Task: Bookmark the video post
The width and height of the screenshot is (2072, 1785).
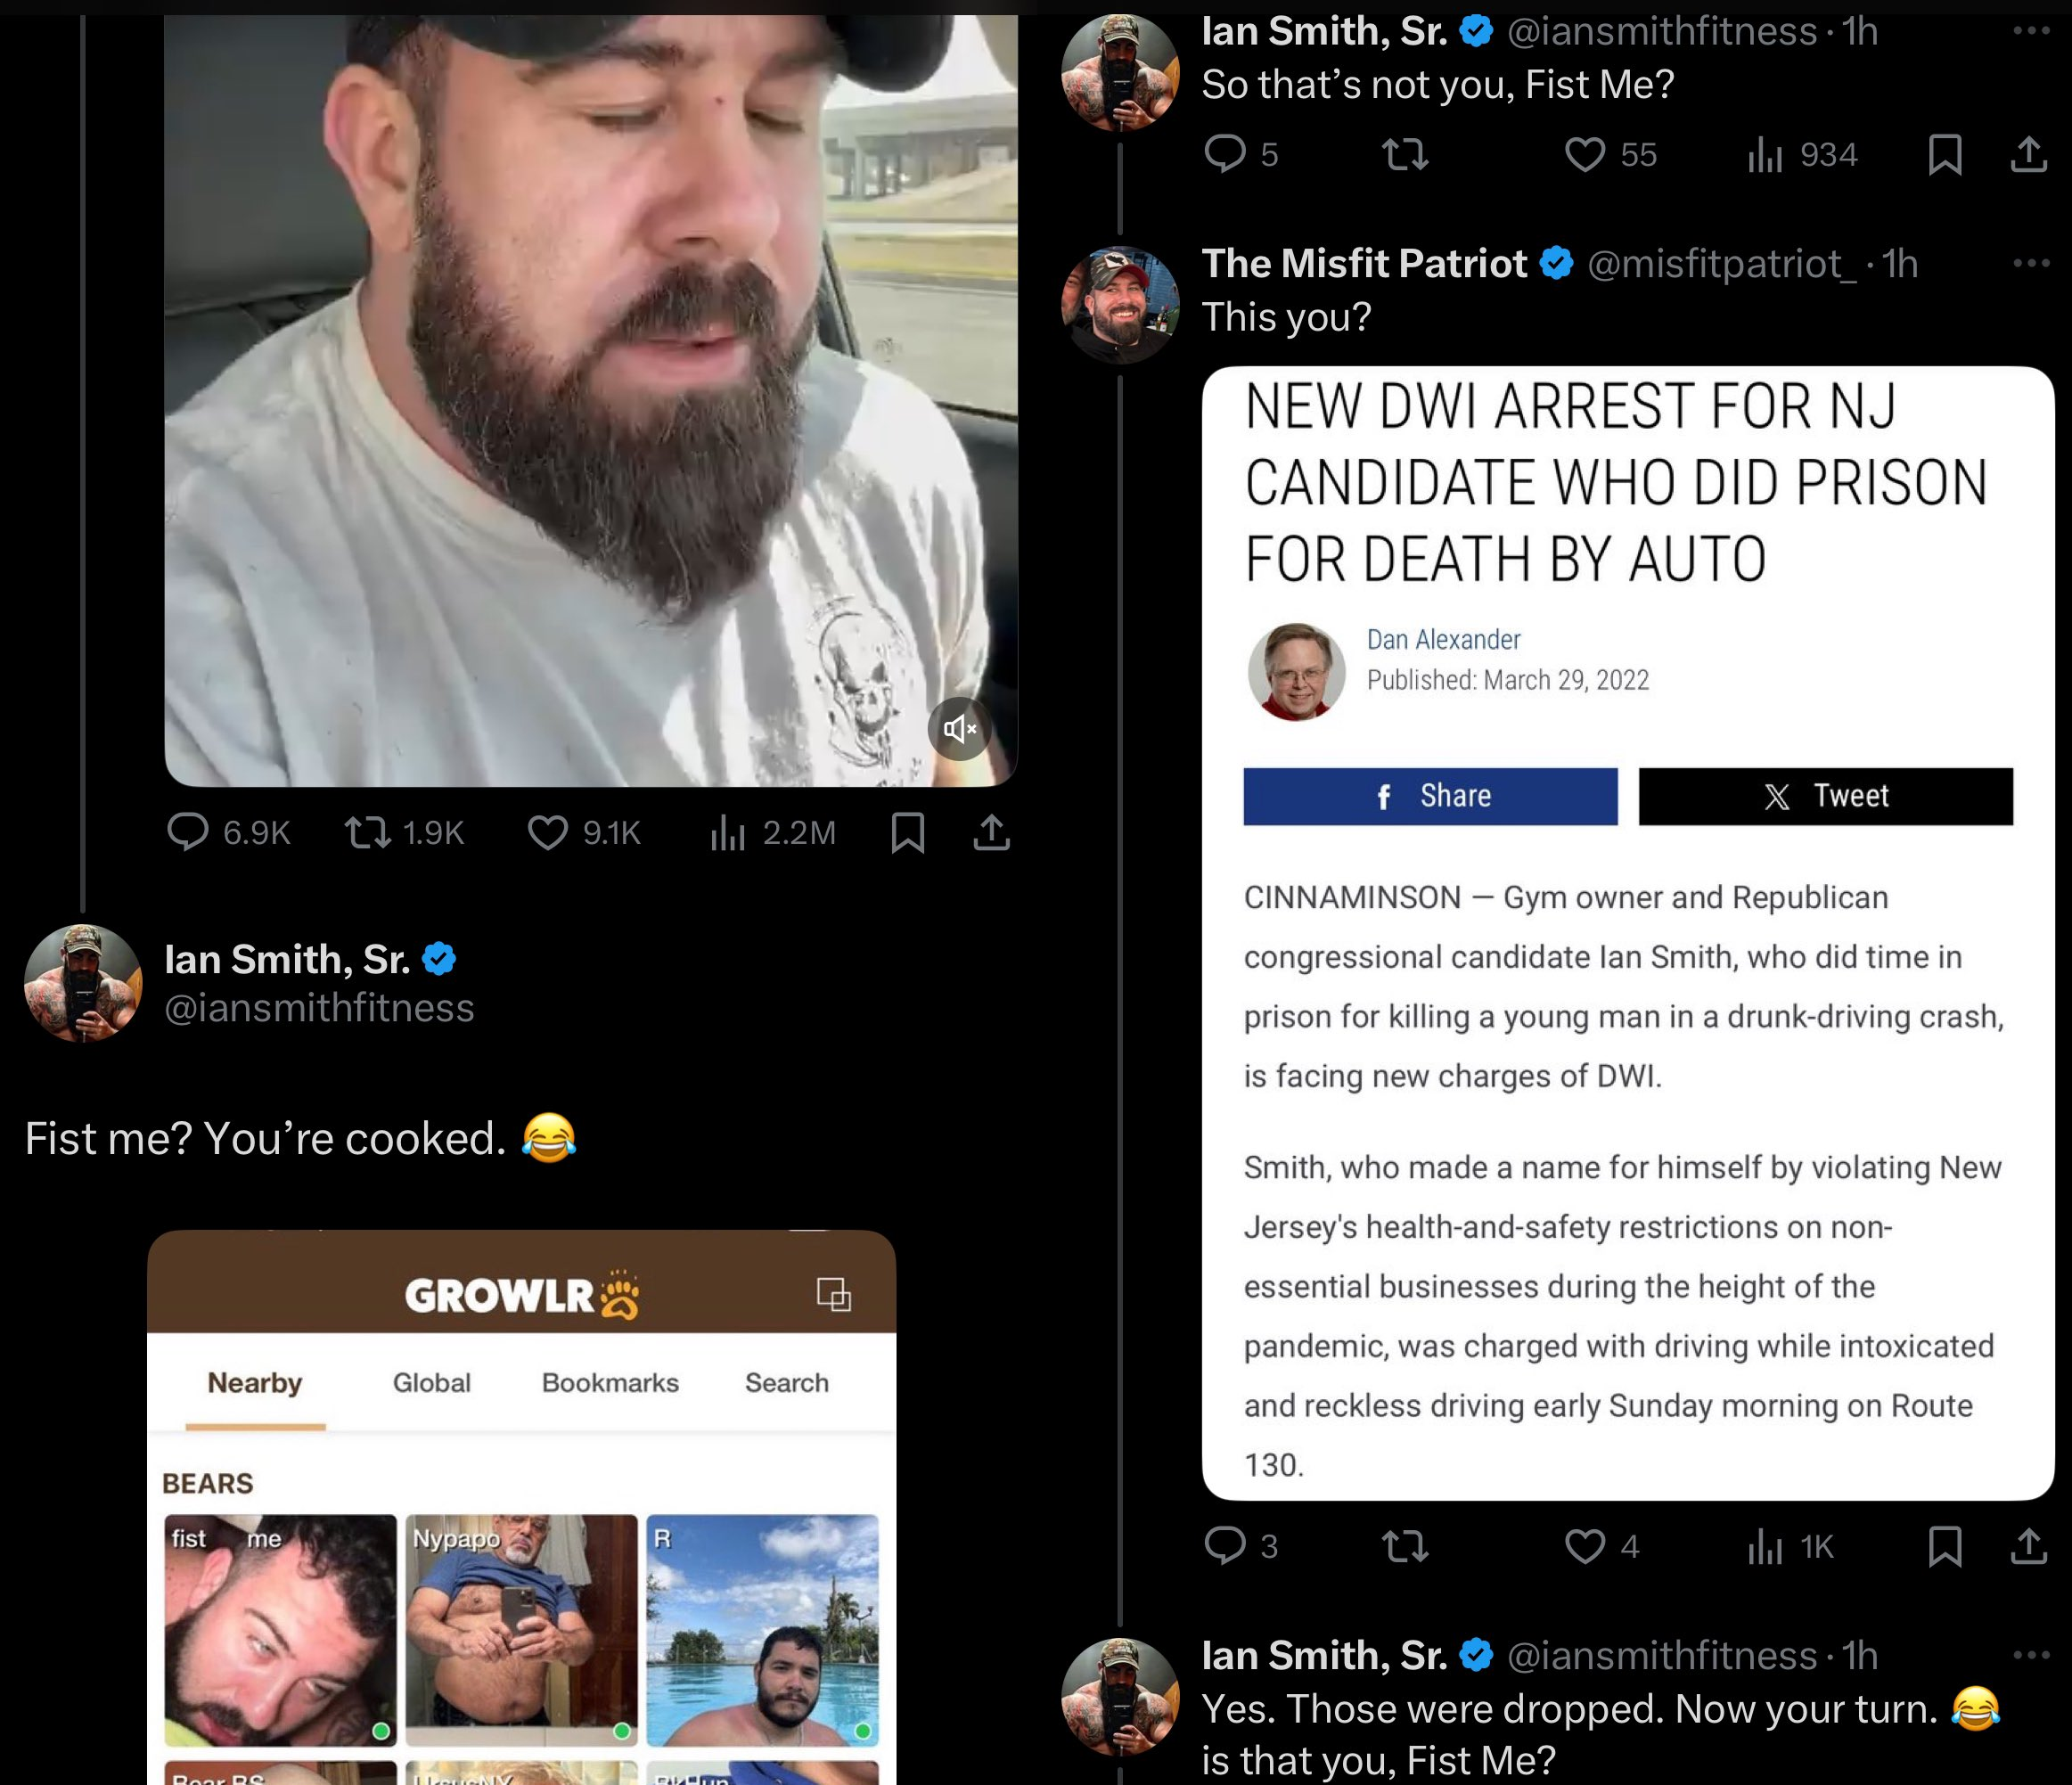Action: point(907,832)
